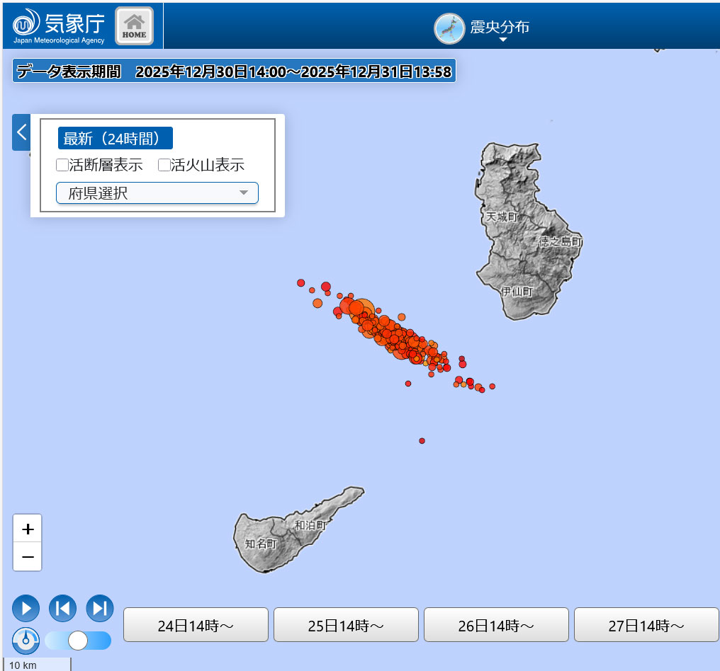Click the Japan map globe icon
Viewport: 720px width, 671px height.
[x=448, y=28]
